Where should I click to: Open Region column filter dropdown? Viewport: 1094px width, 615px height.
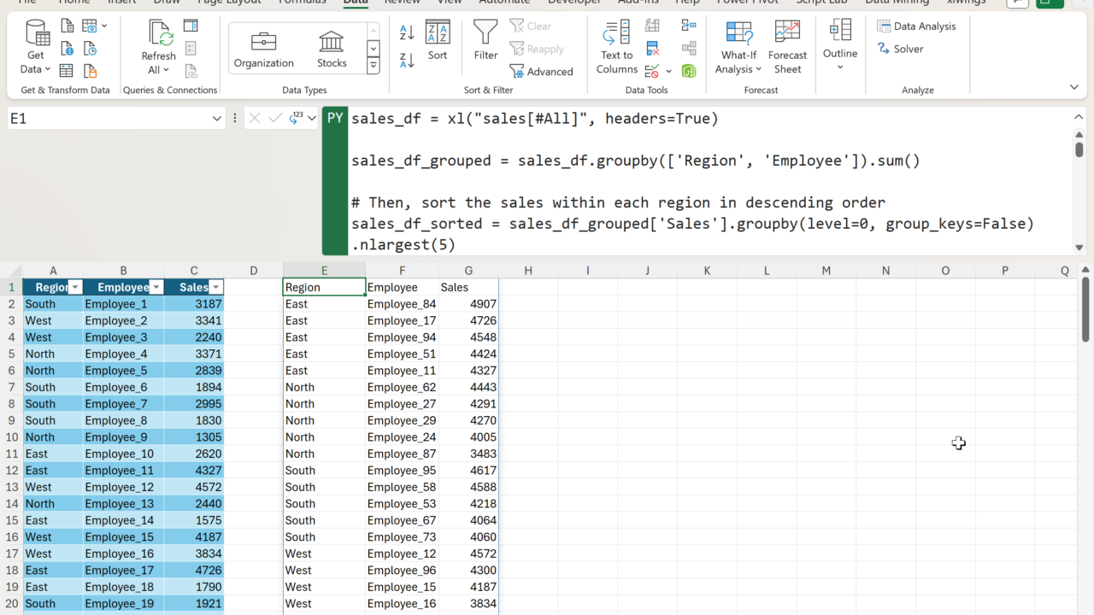(x=75, y=288)
